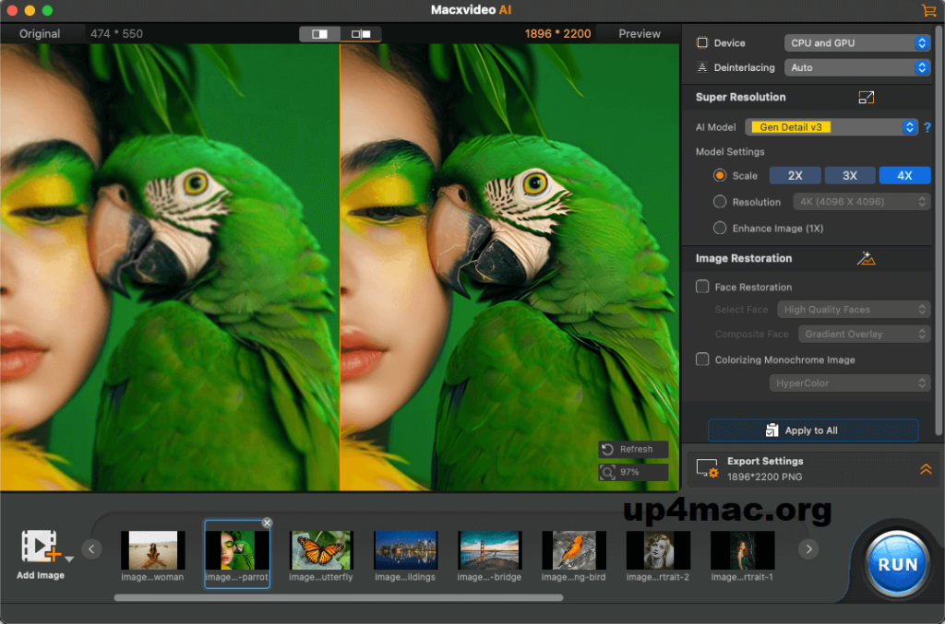Screen dimensions: 945x624
Task: Click the Super Resolution upscale icon
Action: [x=866, y=98]
